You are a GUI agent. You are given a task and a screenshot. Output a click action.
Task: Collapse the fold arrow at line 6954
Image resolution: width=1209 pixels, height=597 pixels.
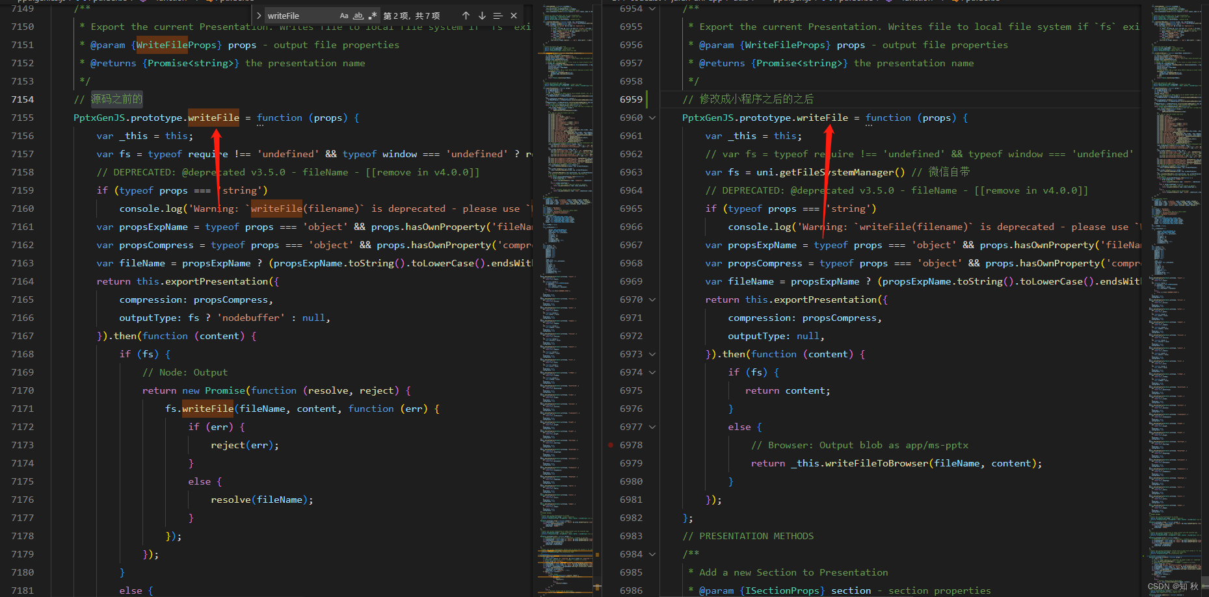click(x=652, y=8)
